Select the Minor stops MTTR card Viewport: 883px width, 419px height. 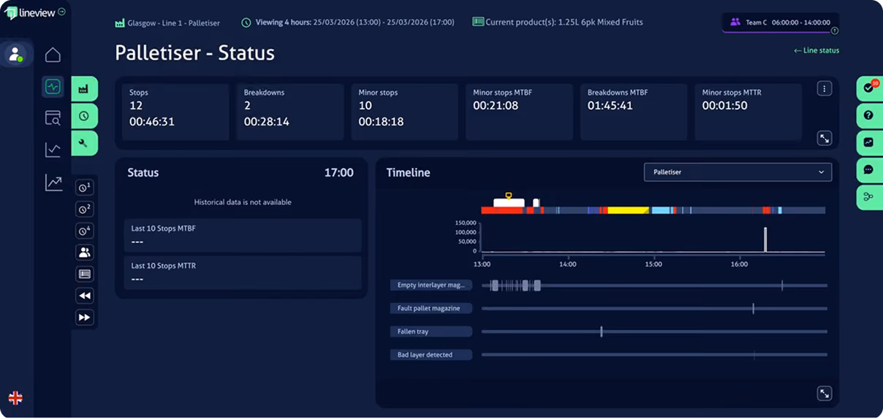pyautogui.click(x=749, y=112)
